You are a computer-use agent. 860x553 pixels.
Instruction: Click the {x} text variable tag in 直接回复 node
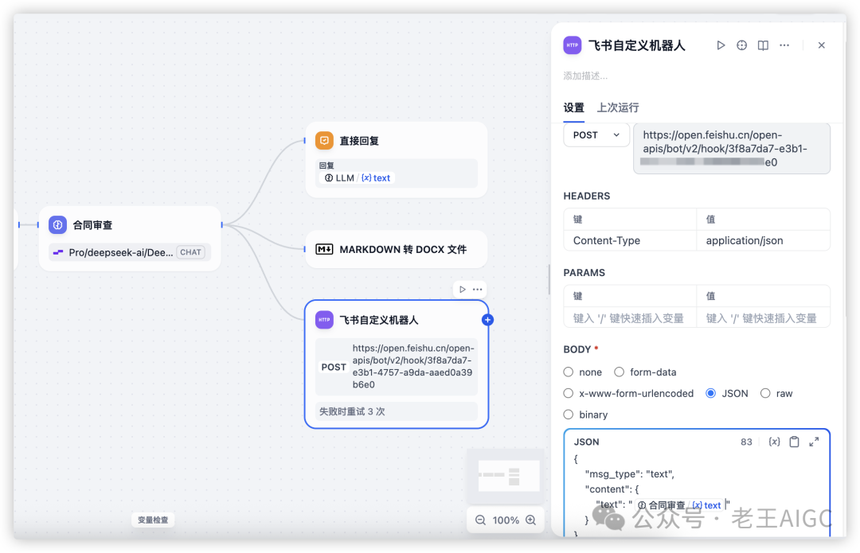pos(375,177)
